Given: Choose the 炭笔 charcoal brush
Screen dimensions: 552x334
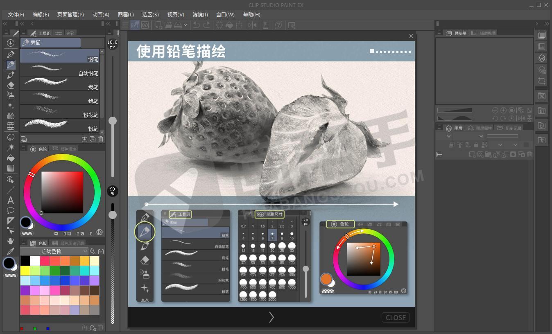Looking at the screenshot, I should 60,84.
